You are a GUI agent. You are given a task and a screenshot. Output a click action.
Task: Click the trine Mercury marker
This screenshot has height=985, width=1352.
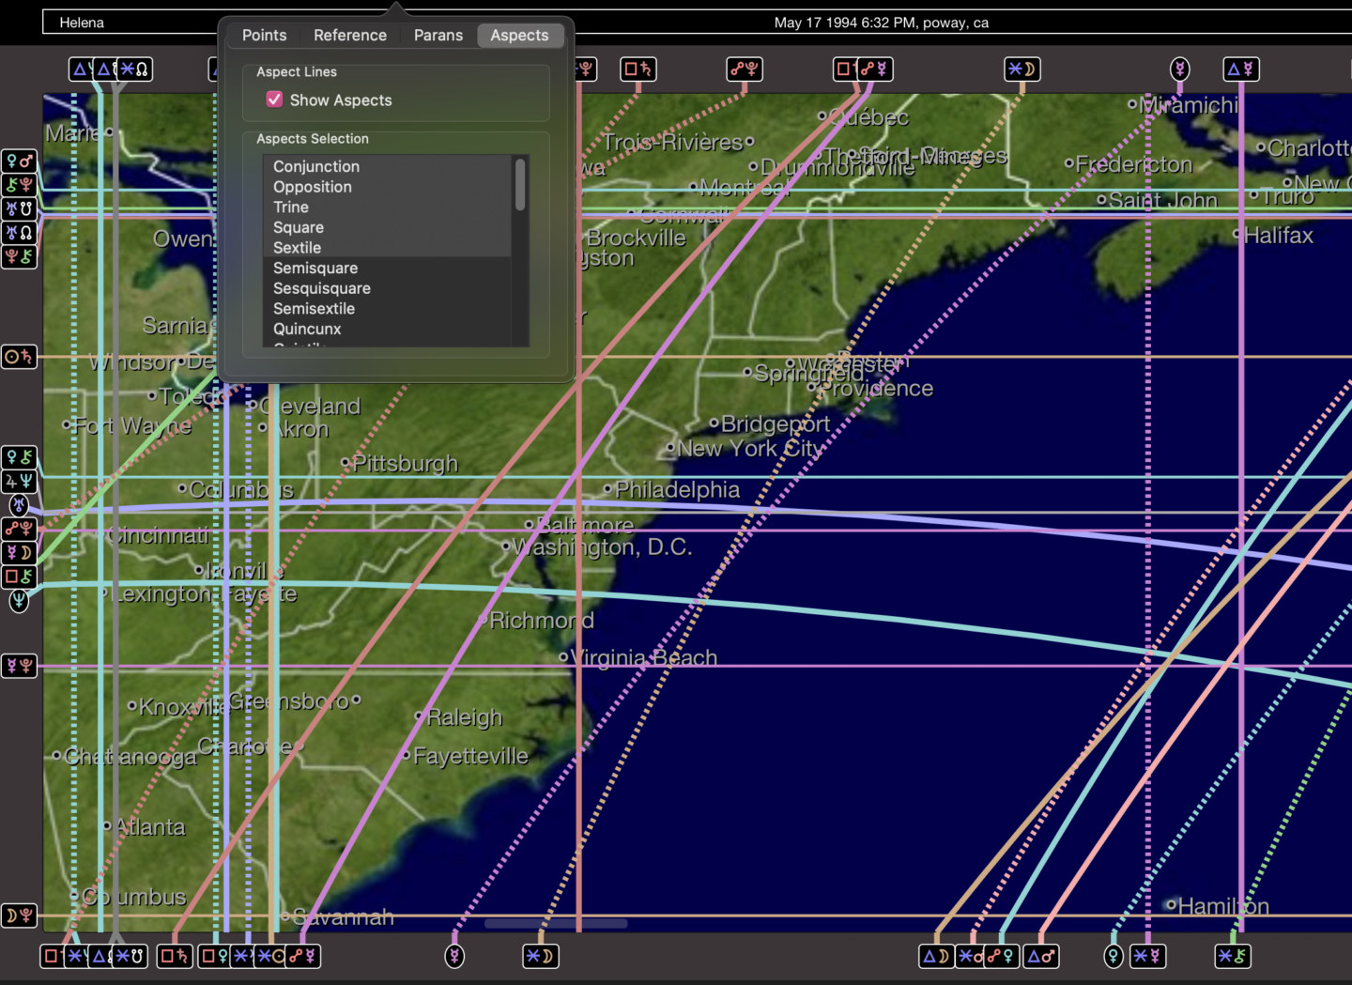(x=1241, y=69)
